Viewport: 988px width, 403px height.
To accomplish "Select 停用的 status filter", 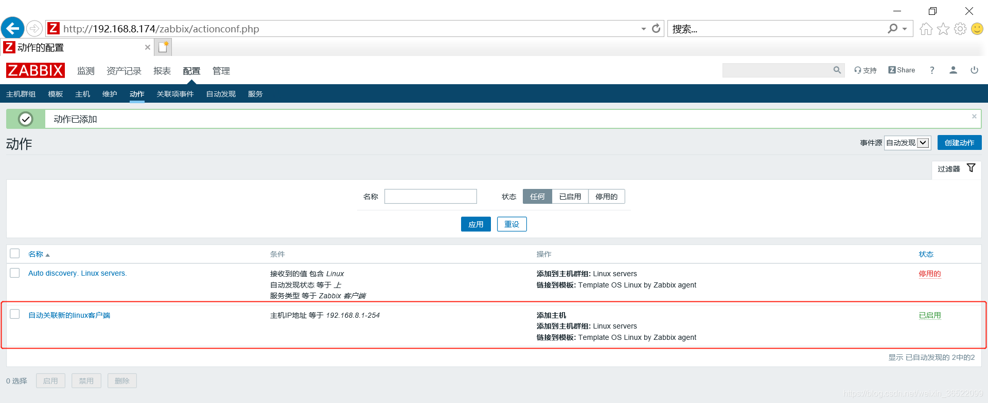I will click(x=607, y=197).
